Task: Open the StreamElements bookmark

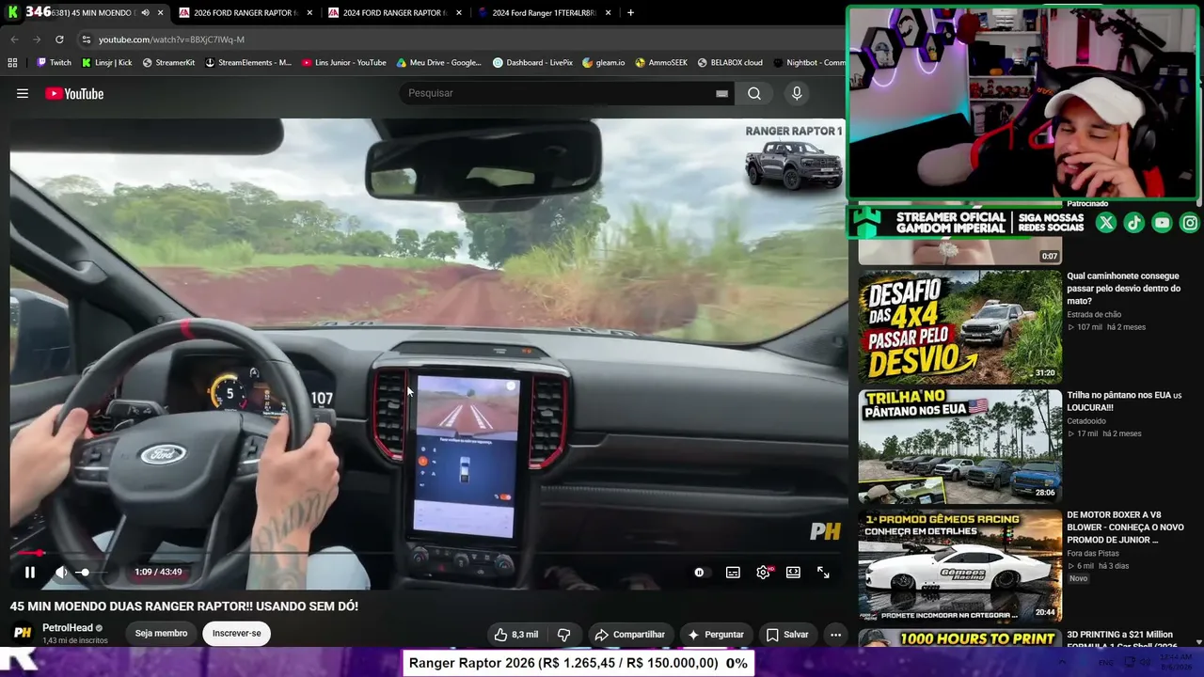Action: click(x=248, y=63)
